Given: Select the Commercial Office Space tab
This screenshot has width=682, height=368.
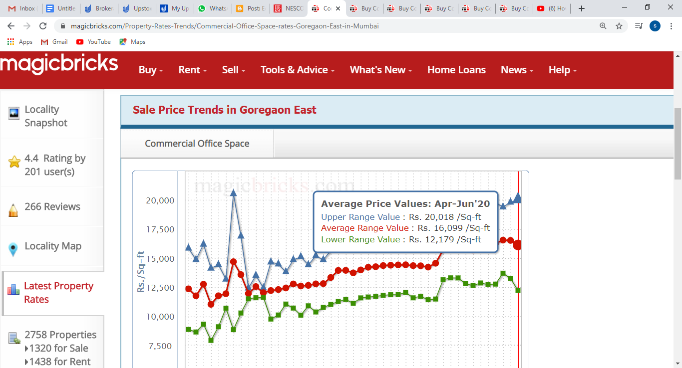Looking at the screenshot, I should (x=197, y=144).
